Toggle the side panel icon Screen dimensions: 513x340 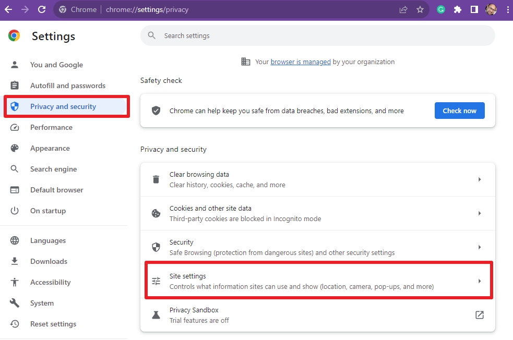474,9
